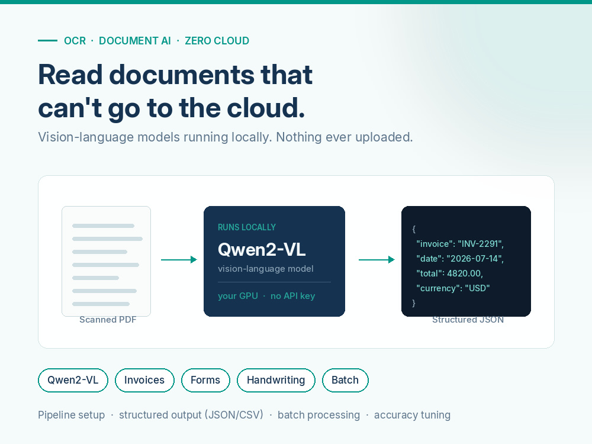Image resolution: width=592 pixels, height=444 pixels.
Task: Select the "Structured JSON" caption
Action: [468, 320]
